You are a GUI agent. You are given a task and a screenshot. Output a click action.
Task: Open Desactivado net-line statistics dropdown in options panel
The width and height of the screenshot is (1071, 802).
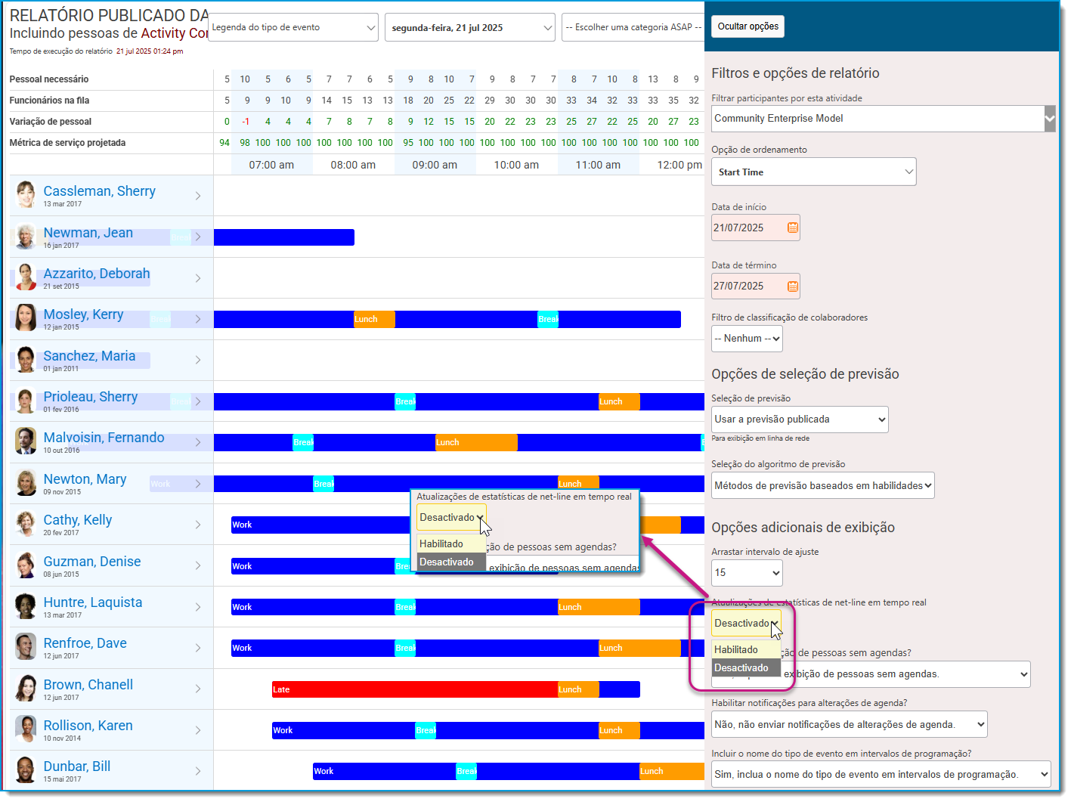[x=746, y=624]
